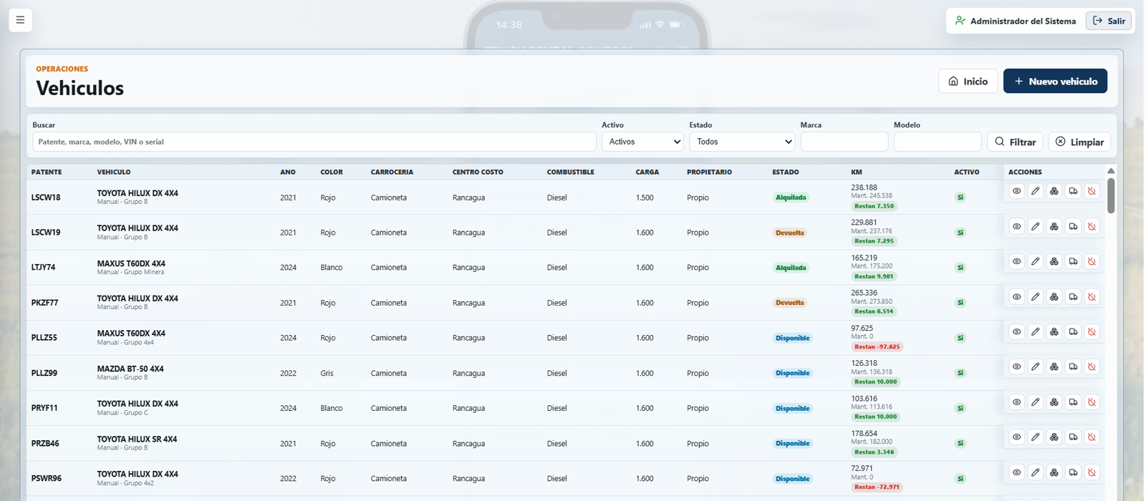The width and height of the screenshot is (1146, 501).
Task: Edit vehicle PRYF11
Action: pyautogui.click(x=1035, y=402)
